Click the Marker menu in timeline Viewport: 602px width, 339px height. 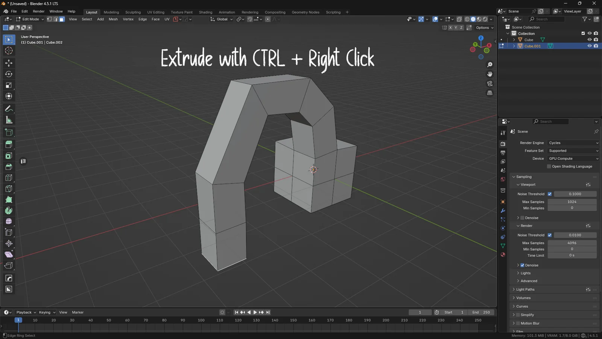click(x=78, y=312)
